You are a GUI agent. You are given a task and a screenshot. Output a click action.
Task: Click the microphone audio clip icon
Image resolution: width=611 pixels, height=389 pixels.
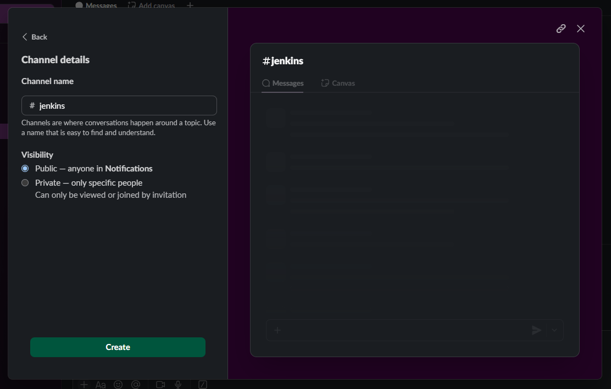[178, 385]
